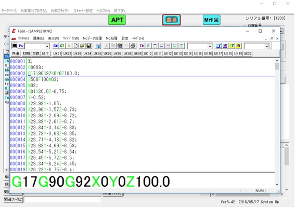Open 外部実行プログラム menu in main window
295x207 pixels.
point(34,11)
